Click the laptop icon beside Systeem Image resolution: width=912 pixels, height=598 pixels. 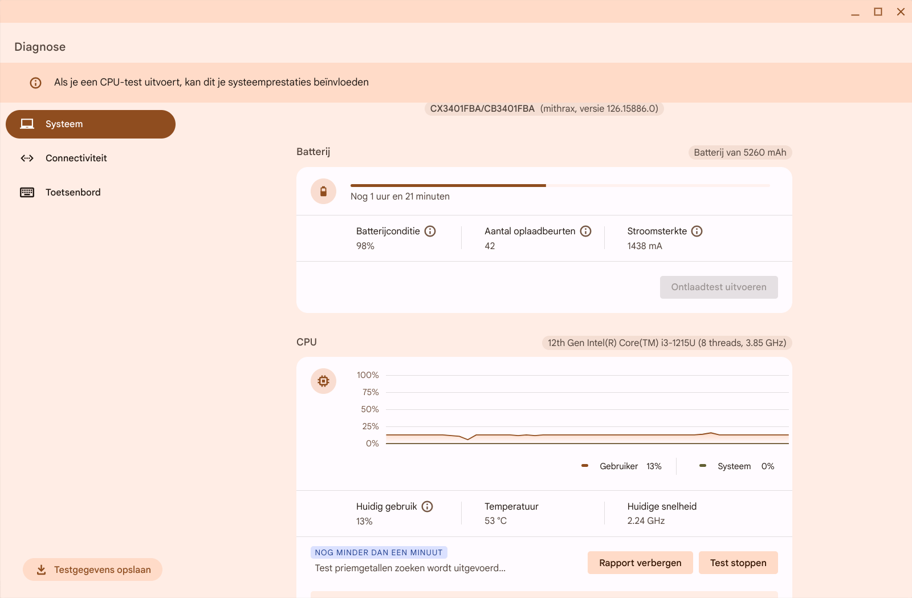[x=27, y=124]
